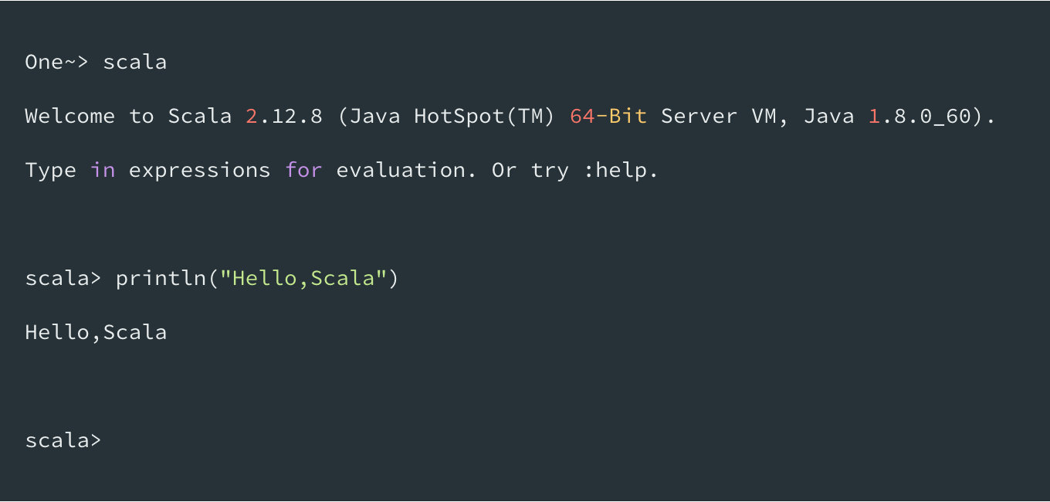Click the 'scala>' prompt before println
The image size is (1050, 502).
pyautogui.click(x=63, y=278)
